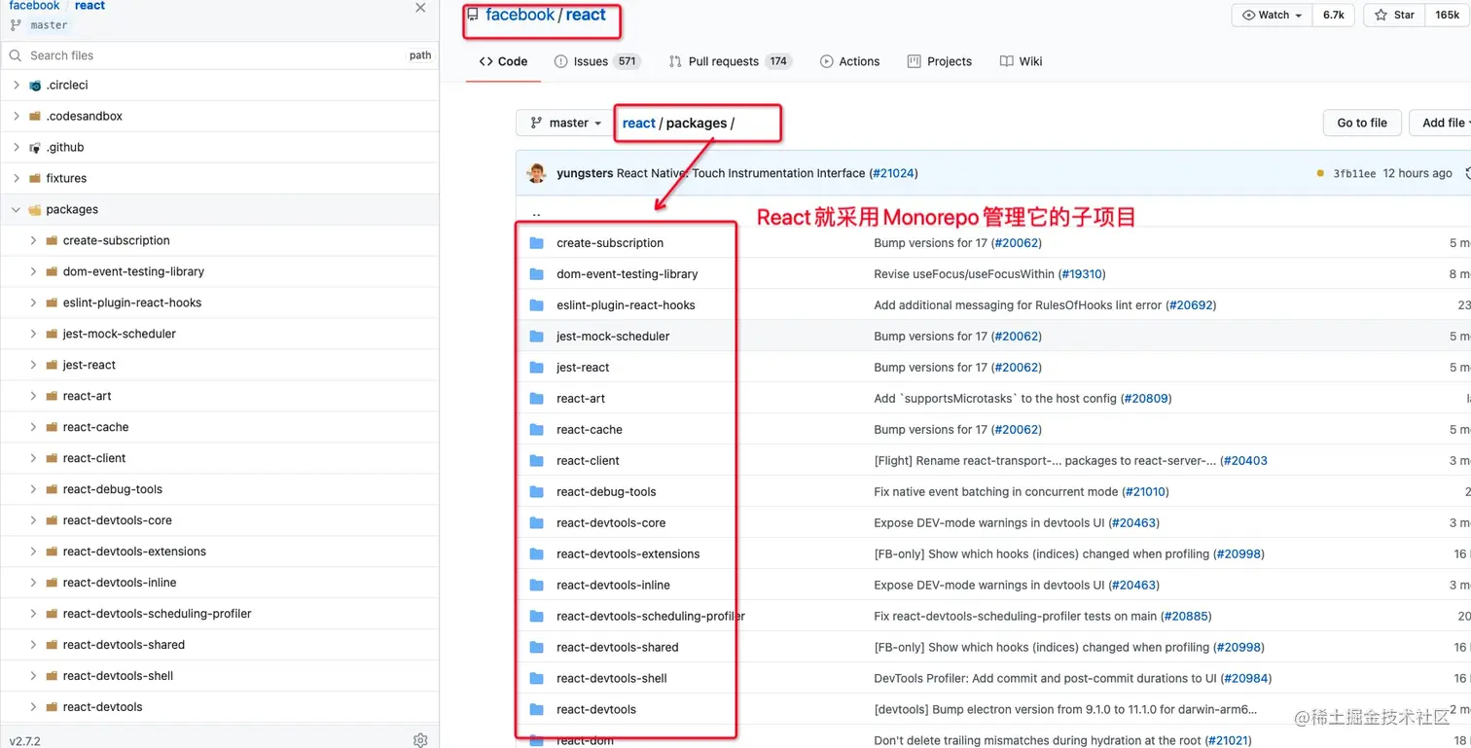Click the eslint-plugin-react-hooks folder icon in file list
The image size is (1471, 748).
point(536,304)
